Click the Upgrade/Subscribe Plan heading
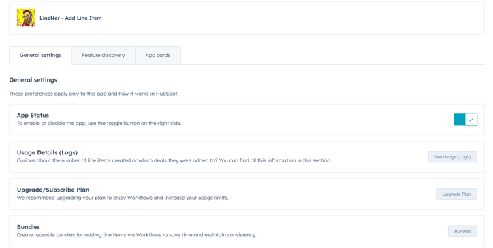This screenshot has height=248, width=493. (x=53, y=190)
